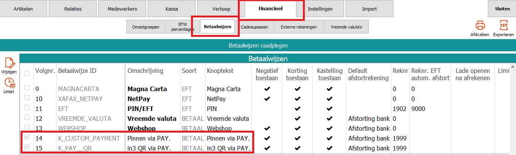Go to the Vreemde valuta's sub-tab
The image size is (516, 155).
[x=346, y=27]
